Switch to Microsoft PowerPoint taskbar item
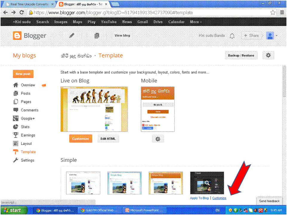Viewport: 287px width, 215px height. 144,210
